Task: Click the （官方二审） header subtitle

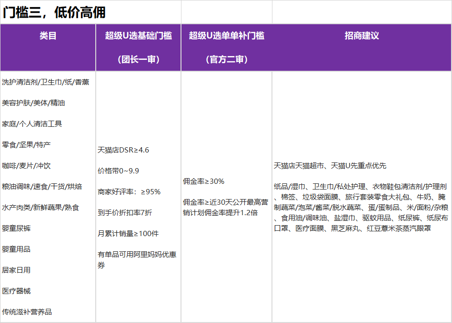Action: (x=227, y=59)
